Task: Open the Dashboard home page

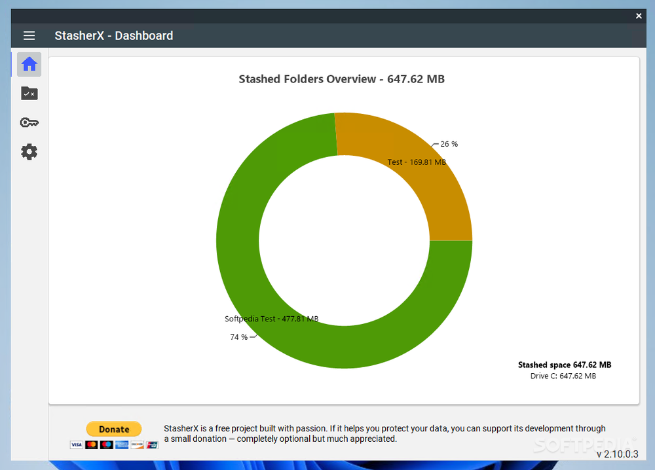Action: click(29, 64)
